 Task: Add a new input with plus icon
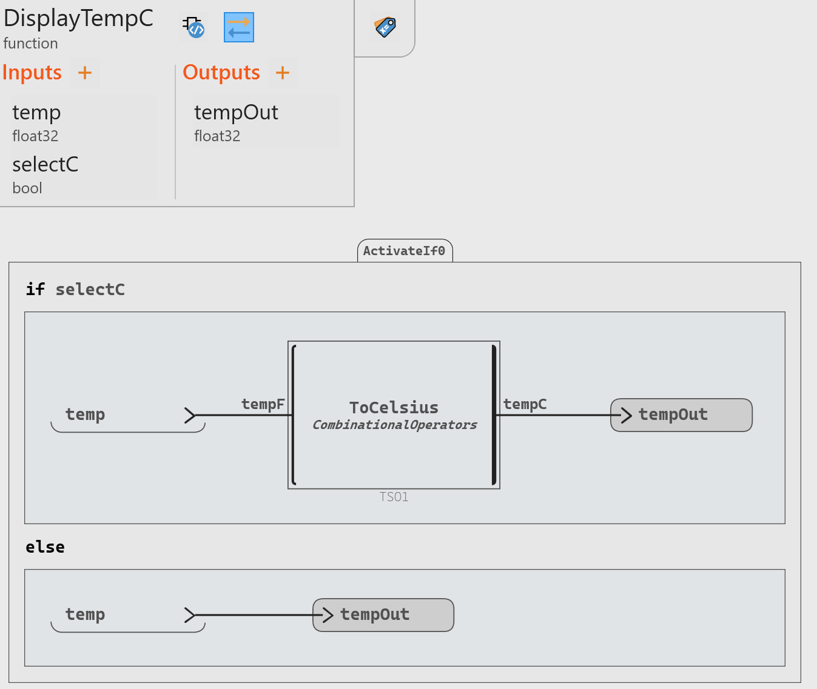point(85,73)
